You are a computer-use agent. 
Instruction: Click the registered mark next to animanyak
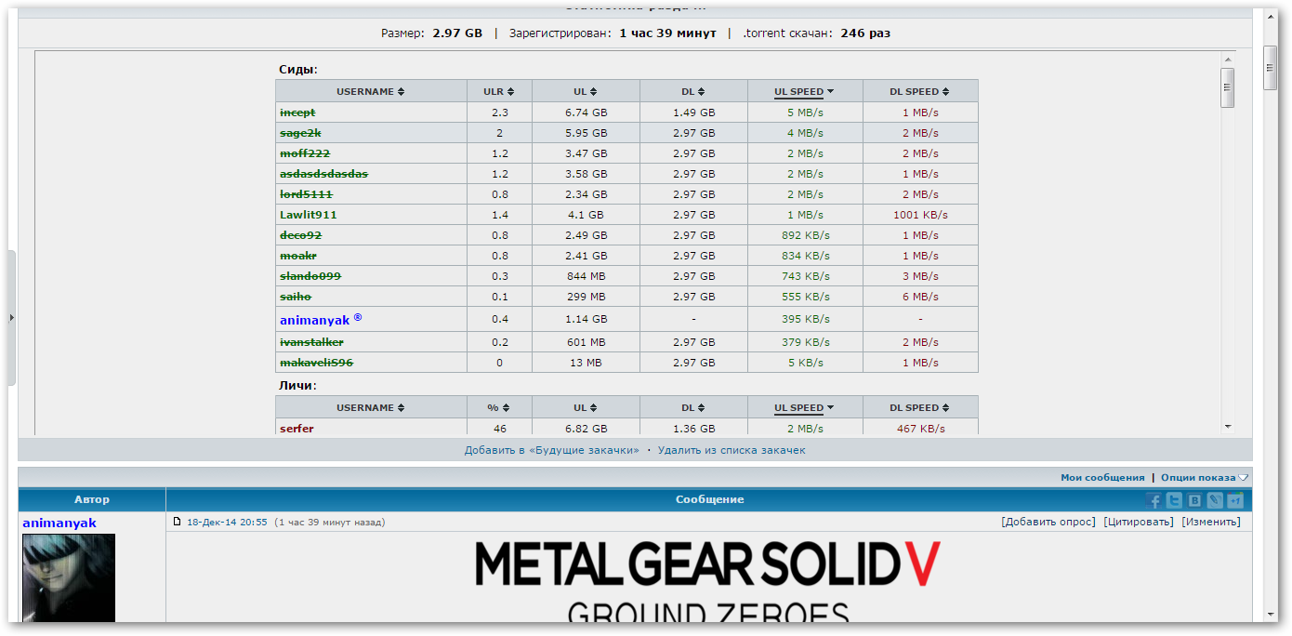358,318
